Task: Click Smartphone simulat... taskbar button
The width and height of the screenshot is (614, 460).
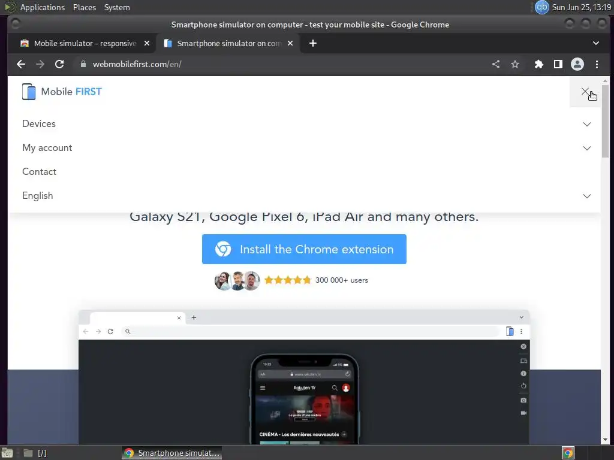Action: (x=172, y=453)
